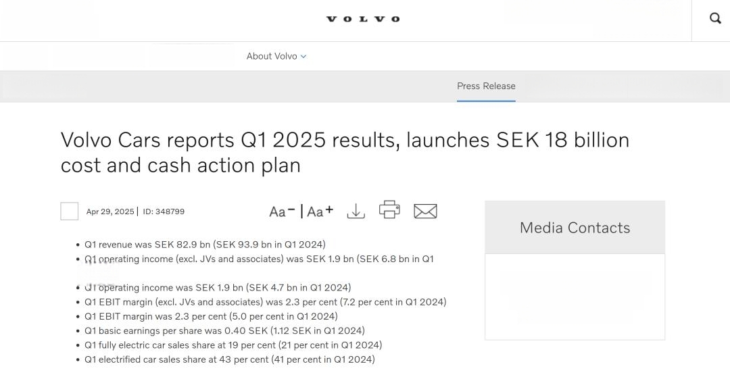The height and width of the screenshot is (377, 730).
Task: Click the Q1 basic earnings per share bullet
Action: [224, 331]
